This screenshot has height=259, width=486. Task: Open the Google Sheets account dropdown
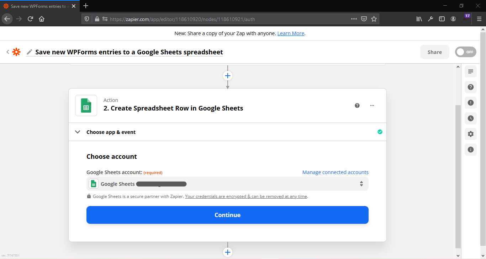(228, 184)
